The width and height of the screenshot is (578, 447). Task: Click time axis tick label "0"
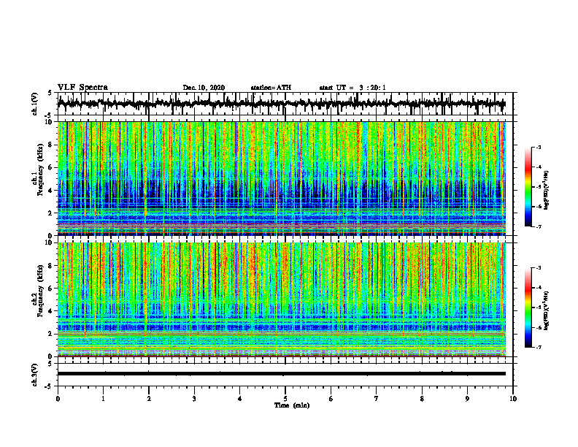pos(58,399)
